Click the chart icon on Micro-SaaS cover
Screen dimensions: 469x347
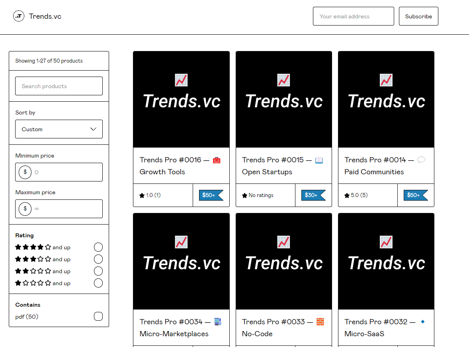[x=386, y=242]
